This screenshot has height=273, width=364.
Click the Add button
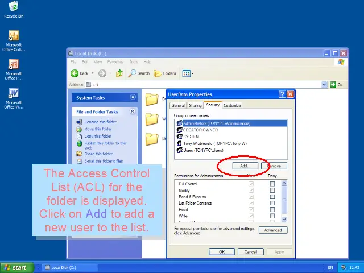(244, 166)
